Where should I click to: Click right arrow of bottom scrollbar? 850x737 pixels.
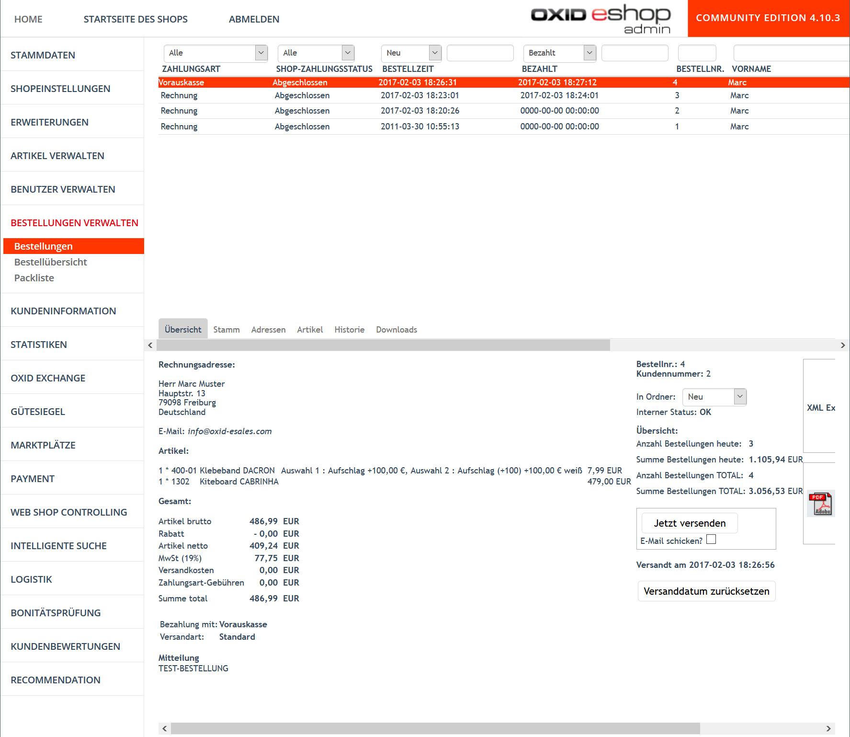tap(828, 728)
